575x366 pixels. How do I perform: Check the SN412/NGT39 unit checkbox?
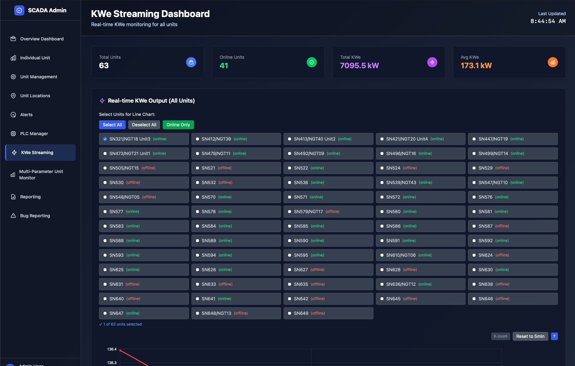point(197,139)
